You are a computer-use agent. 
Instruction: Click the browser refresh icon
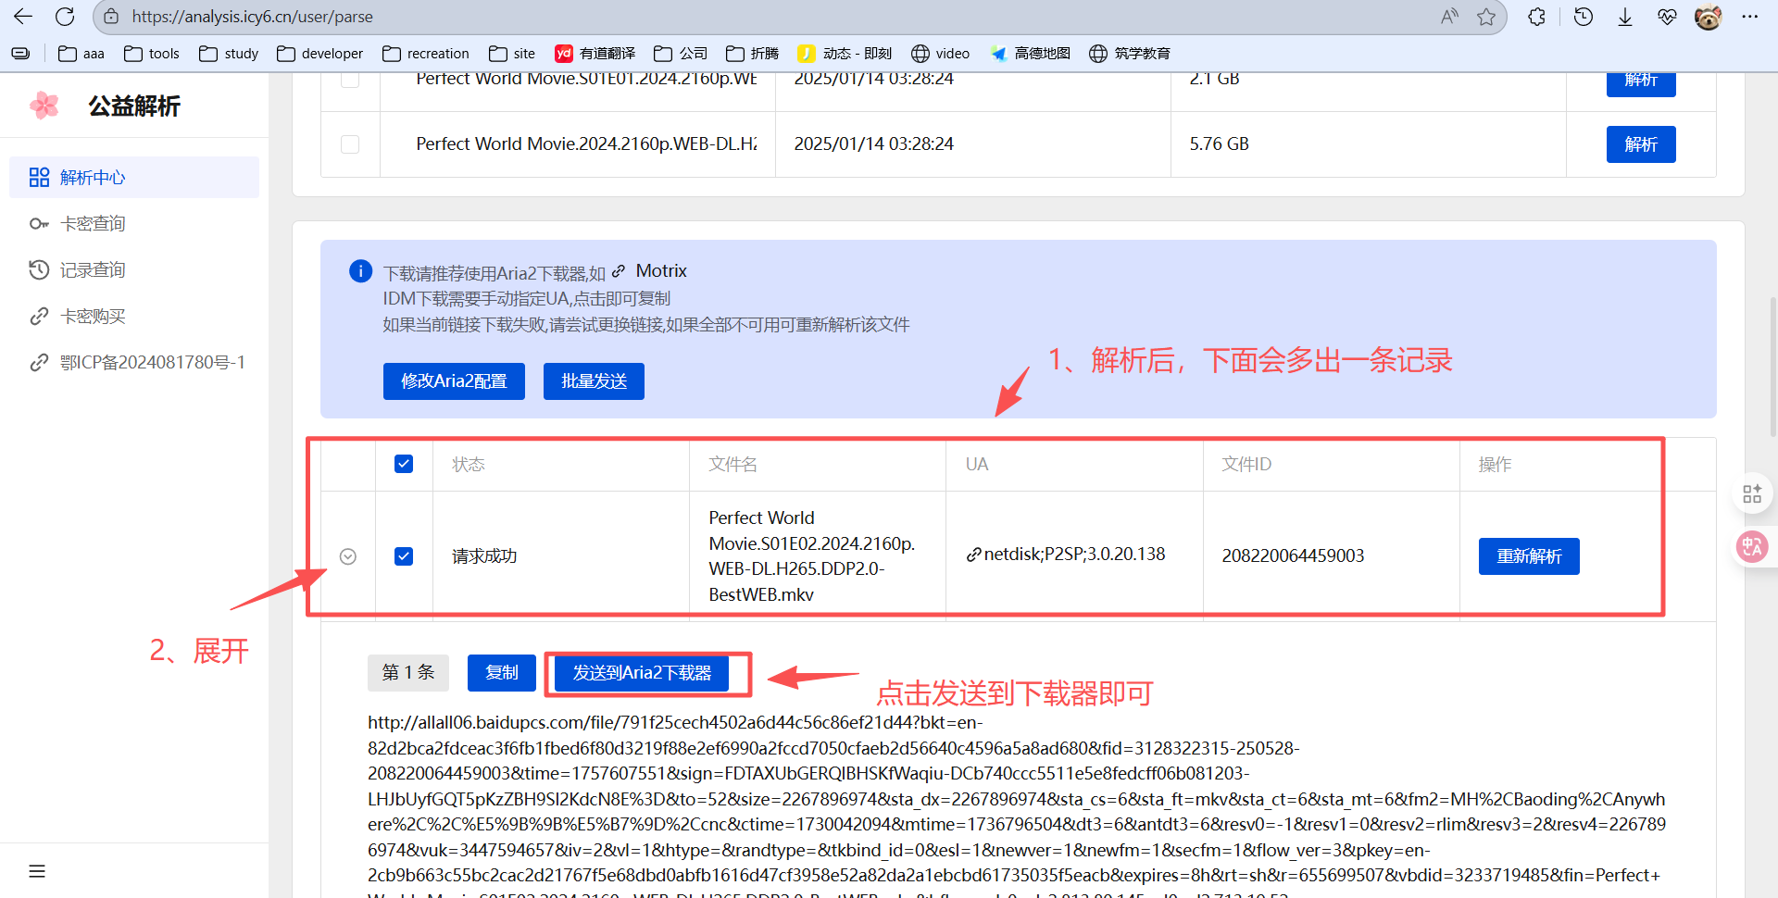pyautogui.click(x=65, y=17)
